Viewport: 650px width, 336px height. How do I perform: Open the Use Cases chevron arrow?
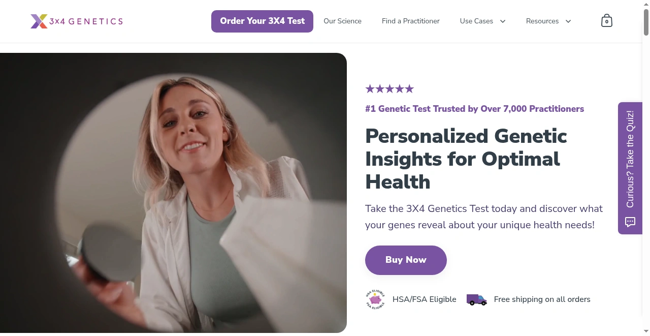tap(502, 21)
